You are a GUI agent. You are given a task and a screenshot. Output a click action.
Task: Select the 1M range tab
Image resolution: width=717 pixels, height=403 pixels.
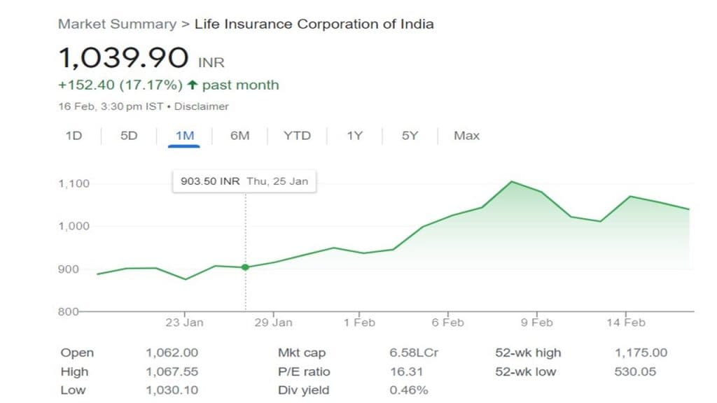(184, 136)
